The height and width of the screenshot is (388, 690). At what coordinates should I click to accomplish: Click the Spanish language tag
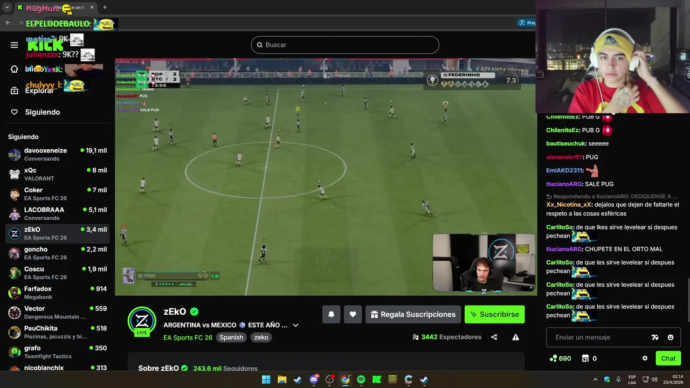pyautogui.click(x=231, y=337)
